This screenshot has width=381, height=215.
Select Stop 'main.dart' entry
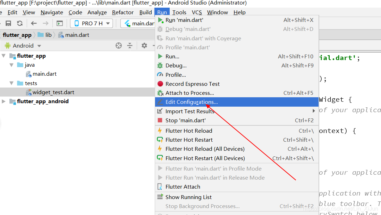point(237,121)
